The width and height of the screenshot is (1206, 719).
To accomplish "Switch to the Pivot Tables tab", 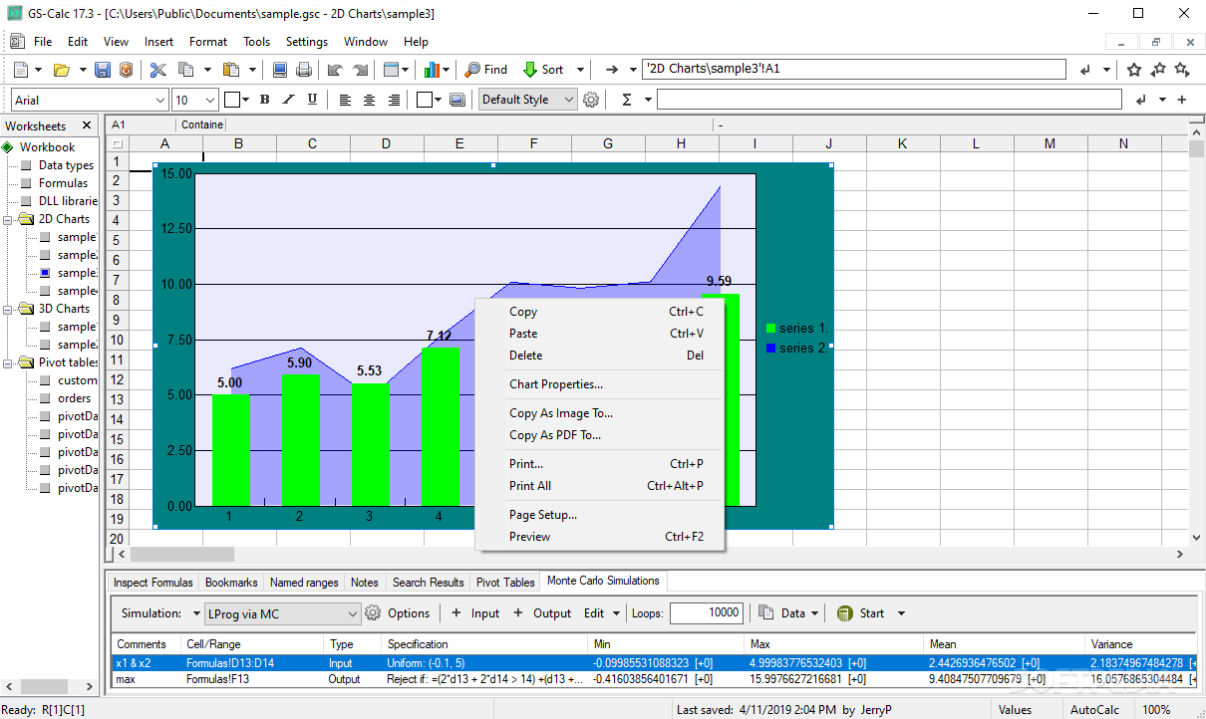I will tap(505, 583).
